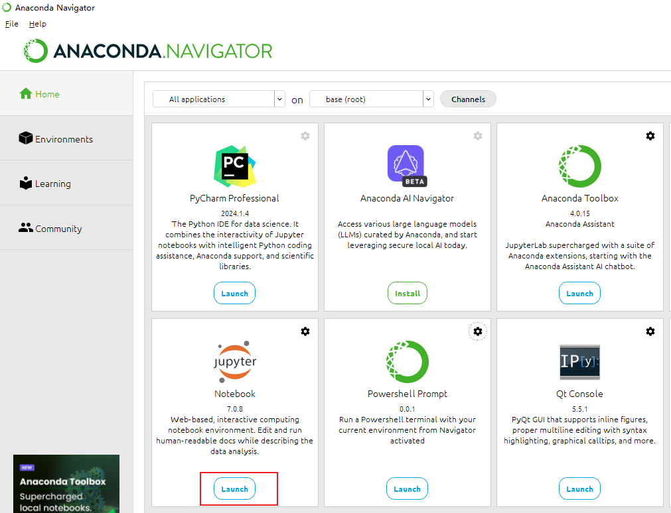Open settings gear on PyCharm Professional card

[x=305, y=136]
